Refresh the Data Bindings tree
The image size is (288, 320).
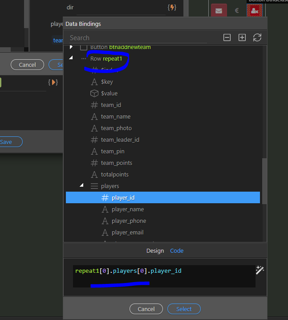click(257, 38)
